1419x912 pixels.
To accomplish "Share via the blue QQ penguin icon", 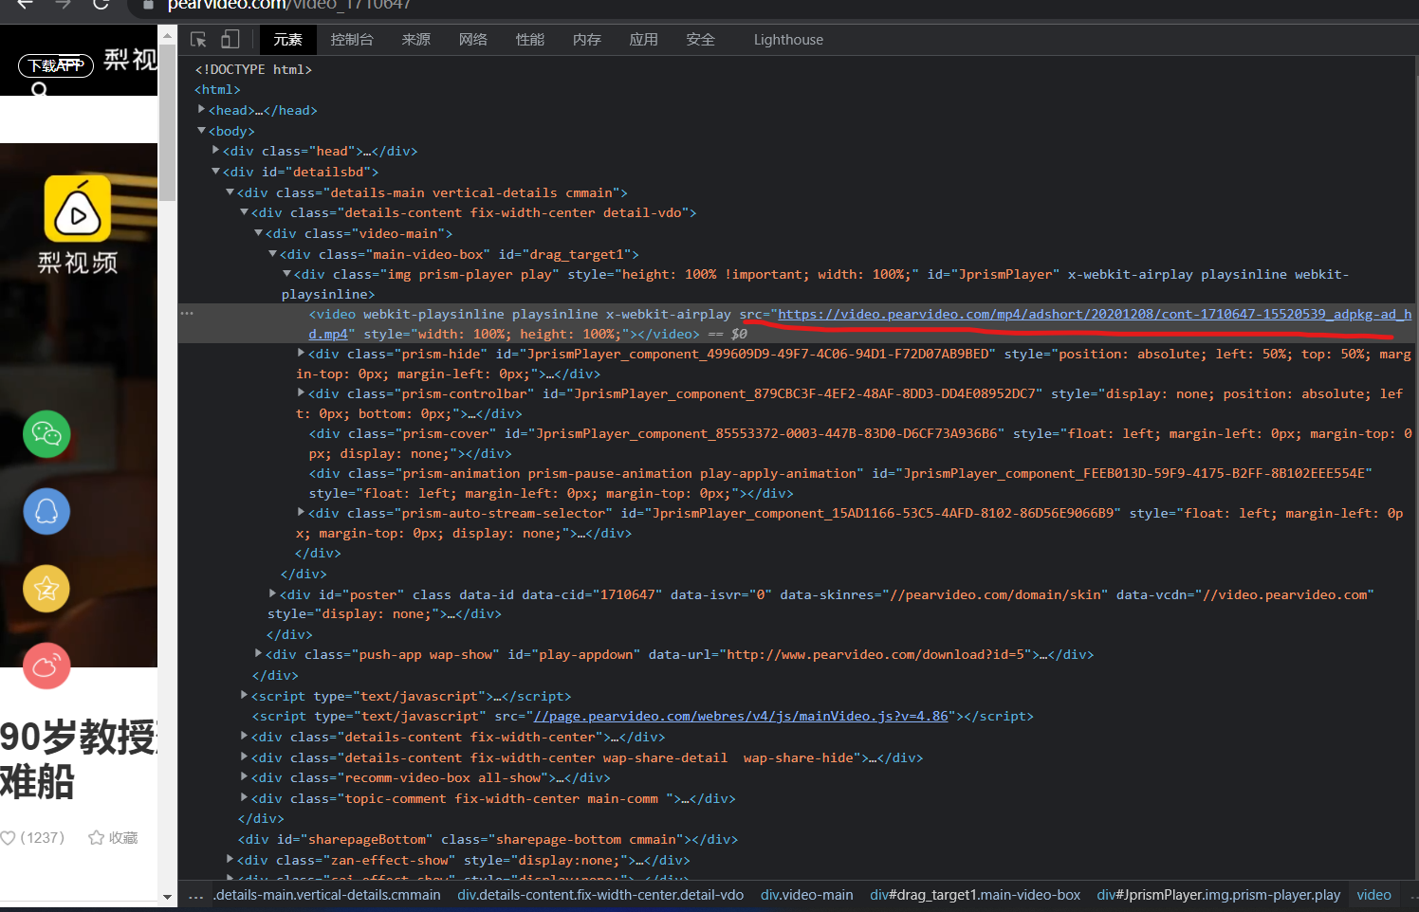I will tap(46, 512).
